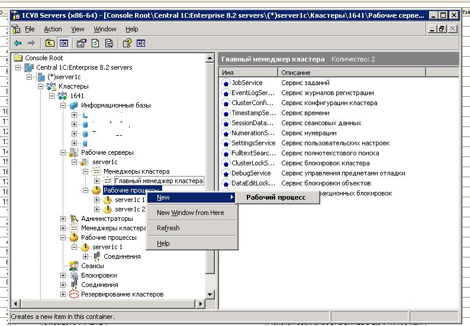Click the Сеансы user icon in tree
Viewport: 470px width, 326px height.
(74, 266)
